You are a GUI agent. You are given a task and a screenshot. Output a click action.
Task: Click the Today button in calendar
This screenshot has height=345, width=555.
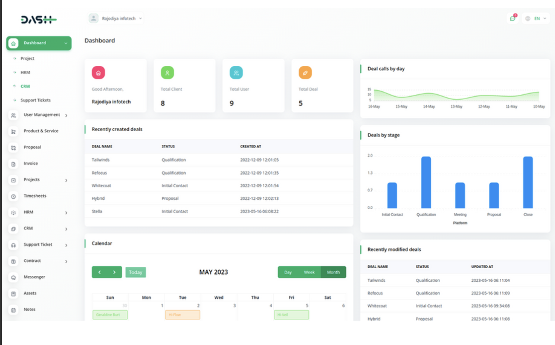(x=136, y=272)
